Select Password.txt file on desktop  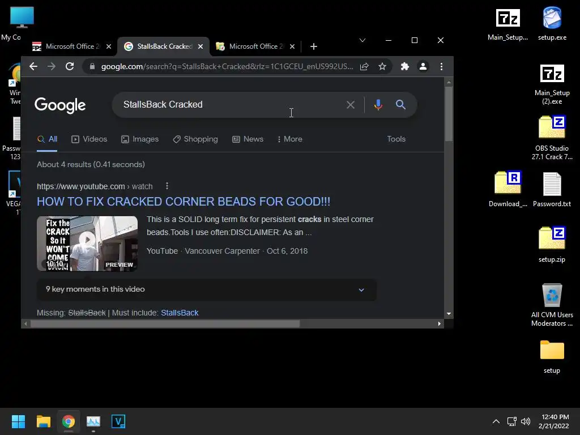[x=552, y=190]
